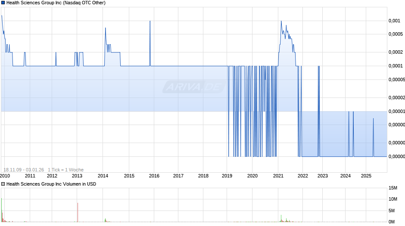Viewport: 405px width, 226px height.
Task: Click the 2017 x-axis year label
Action: coord(178,176)
